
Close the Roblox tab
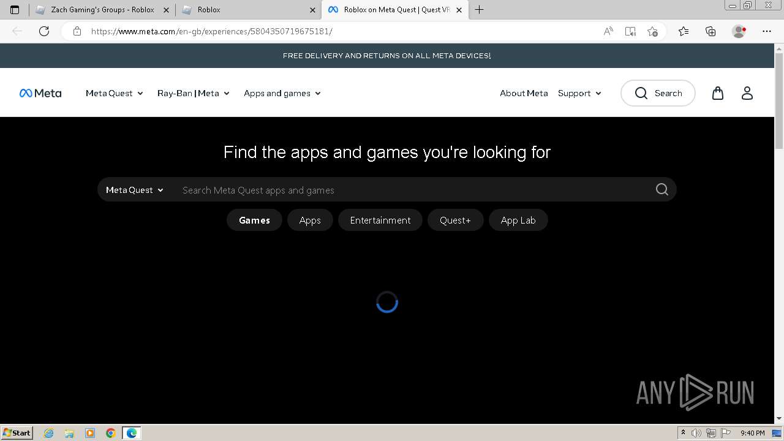click(x=312, y=10)
